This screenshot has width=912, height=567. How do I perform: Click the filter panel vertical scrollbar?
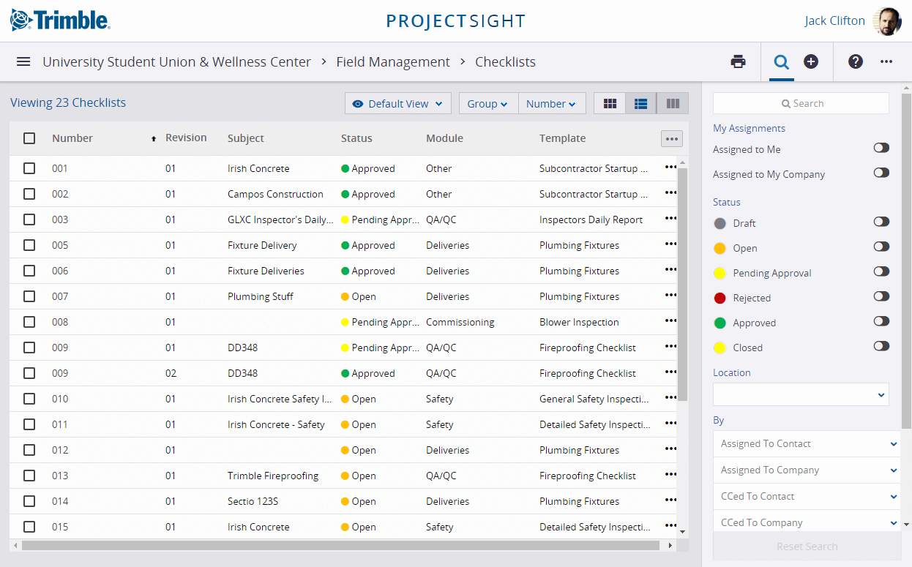point(907,260)
